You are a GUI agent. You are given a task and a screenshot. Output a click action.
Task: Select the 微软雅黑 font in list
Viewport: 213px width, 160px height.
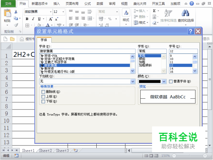click(85, 65)
